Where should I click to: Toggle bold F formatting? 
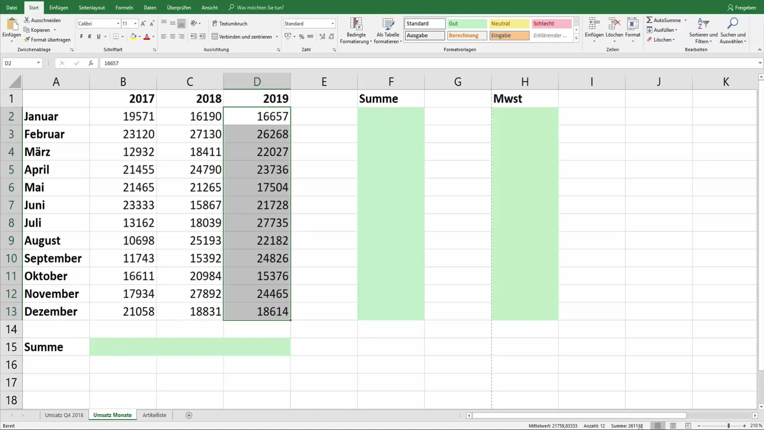pyautogui.click(x=81, y=37)
